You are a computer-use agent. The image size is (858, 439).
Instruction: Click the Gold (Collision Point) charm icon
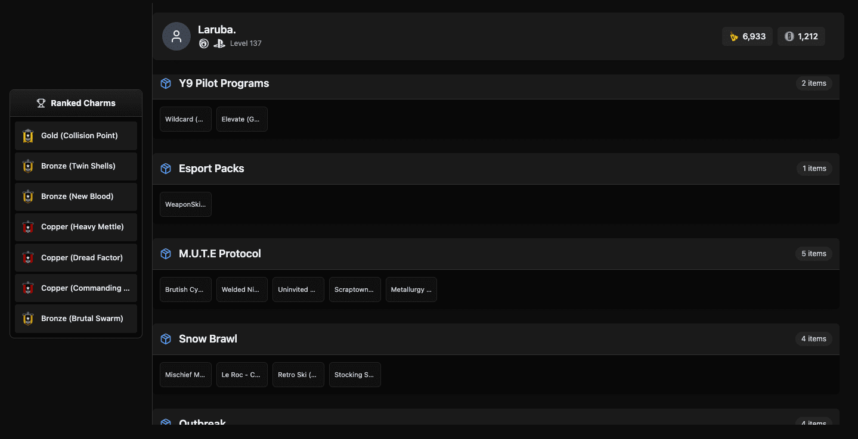tap(28, 136)
